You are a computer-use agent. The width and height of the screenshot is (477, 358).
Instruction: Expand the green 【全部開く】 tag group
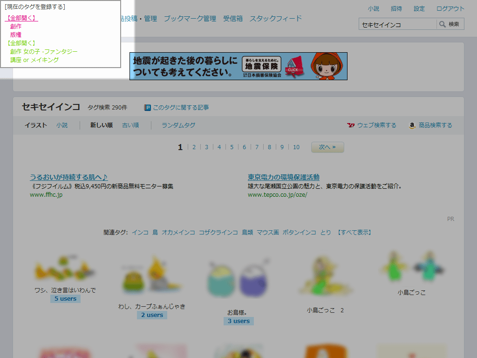pos(21,43)
